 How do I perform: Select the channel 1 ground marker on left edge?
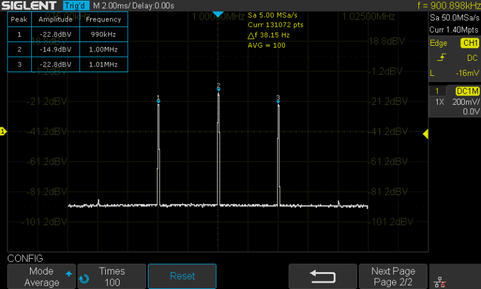[x=3, y=131]
